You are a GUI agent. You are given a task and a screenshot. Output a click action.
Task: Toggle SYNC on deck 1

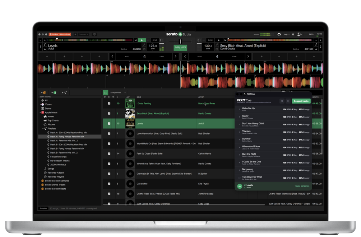(x=155, y=40)
